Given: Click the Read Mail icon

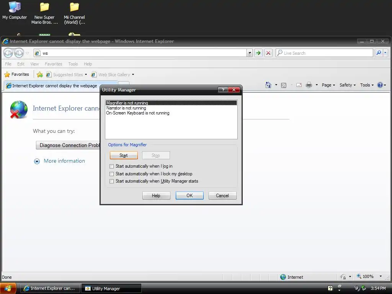Looking at the screenshot, I should [x=299, y=85].
